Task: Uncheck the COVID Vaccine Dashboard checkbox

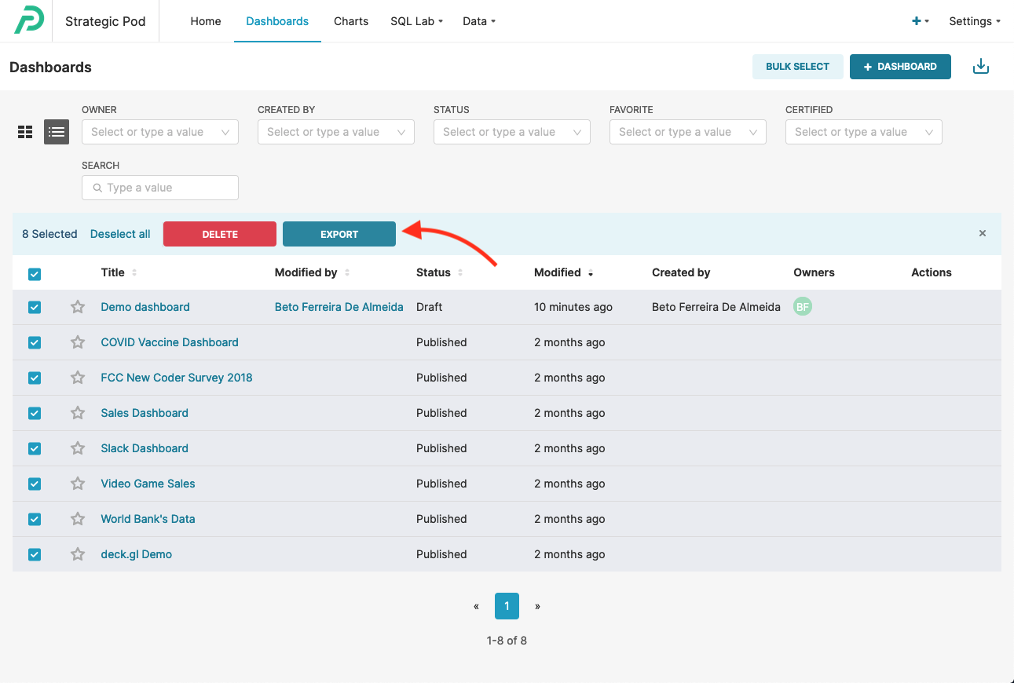Action: (35, 342)
